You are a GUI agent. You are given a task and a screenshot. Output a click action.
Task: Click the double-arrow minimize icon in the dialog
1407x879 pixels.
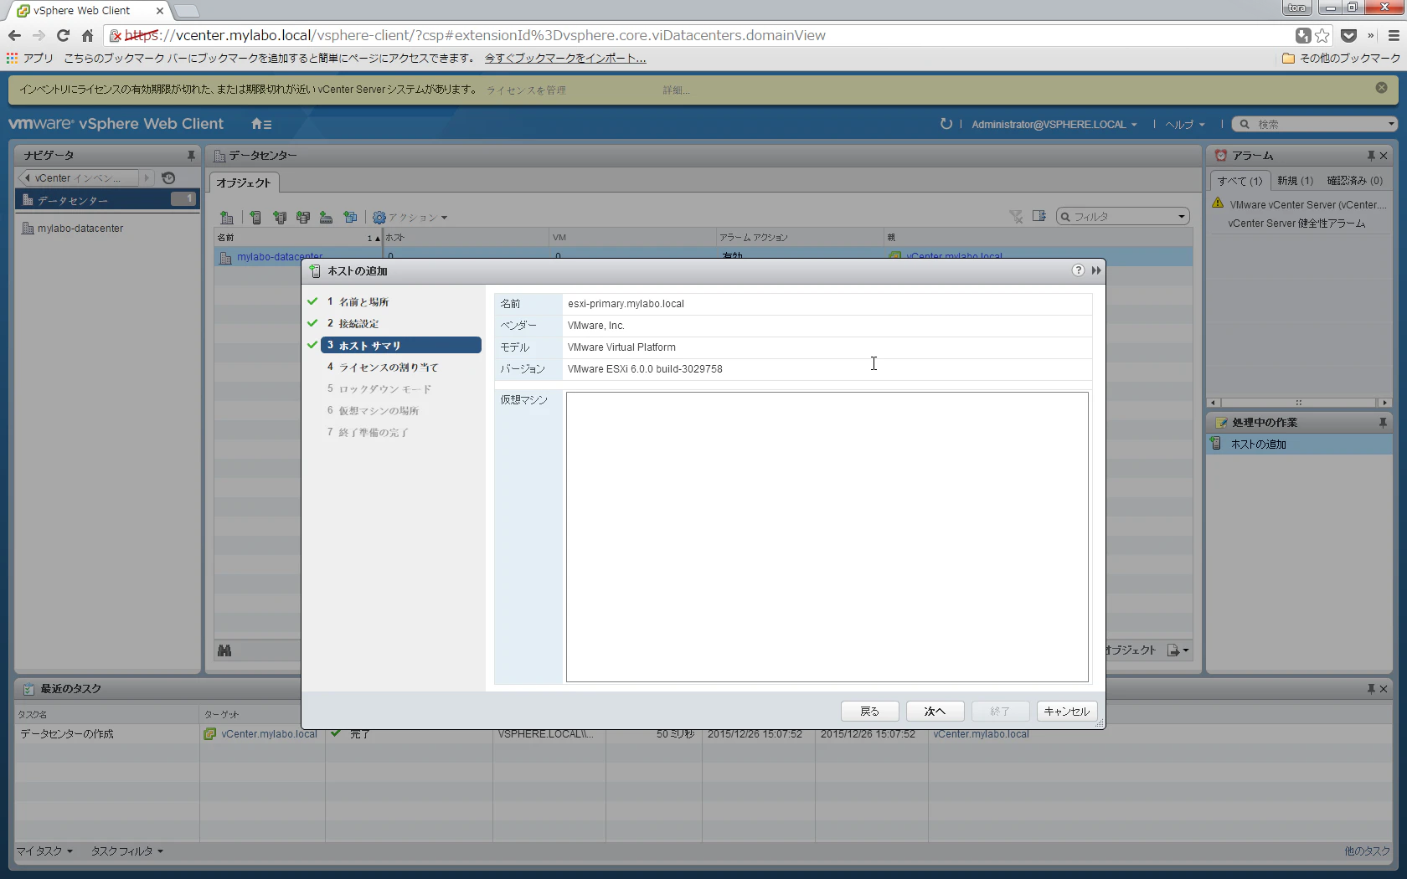1096,270
